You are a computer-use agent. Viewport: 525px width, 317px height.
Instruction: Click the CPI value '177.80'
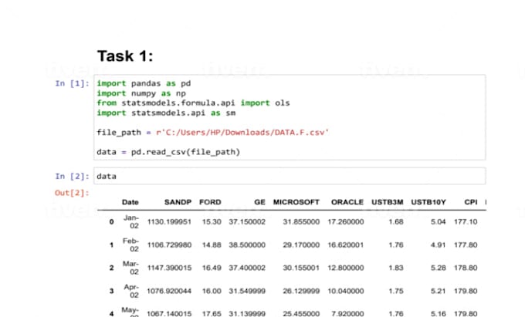coord(466,244)
